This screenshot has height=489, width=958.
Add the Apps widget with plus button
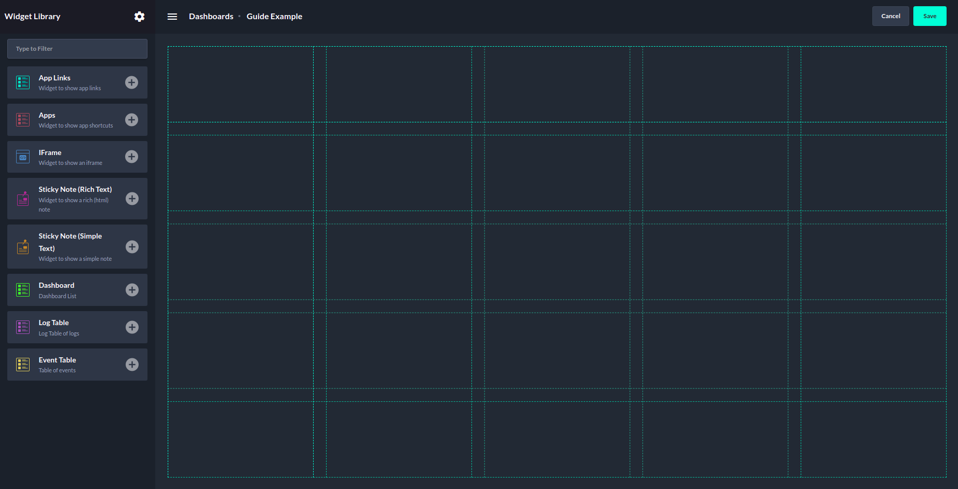(x=131, y=119)
